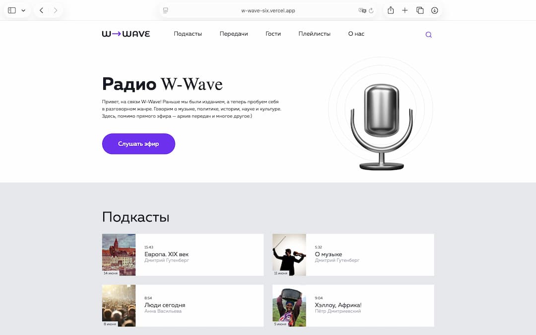This screenshot has width=536, height=335.
Task: Open the Safari share icon
Action: click(x=391, y=10)
